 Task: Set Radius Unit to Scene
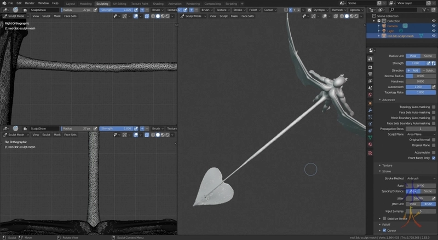(428, 56)
